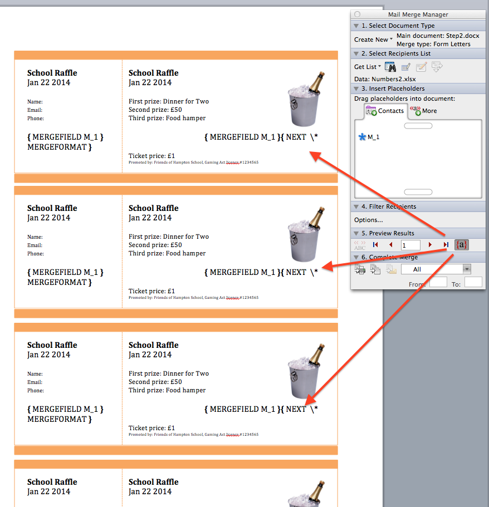Click the edit list pencil icon after Get List
The width and height of the screenshot is (489, 507).
(x=422, y=67)
